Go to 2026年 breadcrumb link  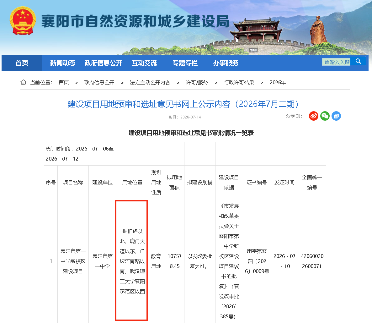coord(278,82)
